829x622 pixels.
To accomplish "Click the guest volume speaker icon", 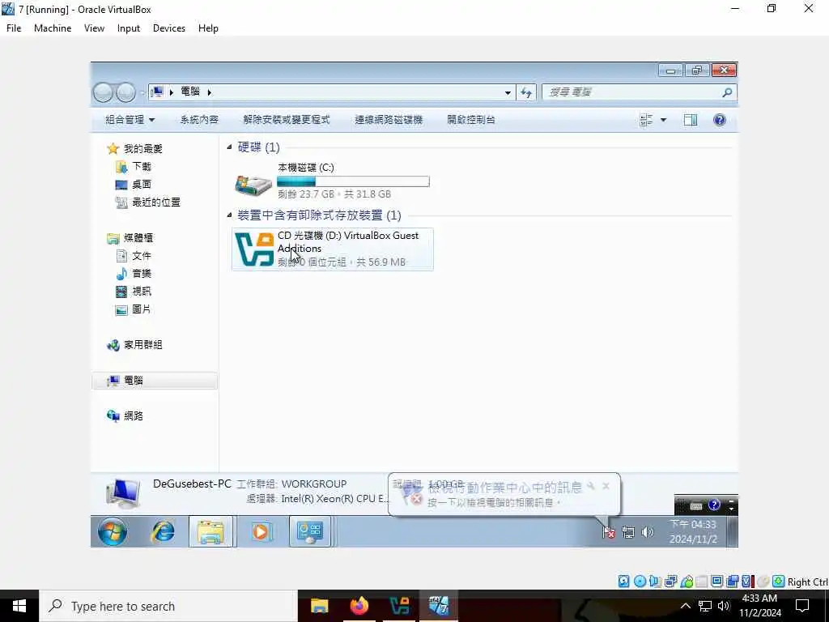I will 647,532.
